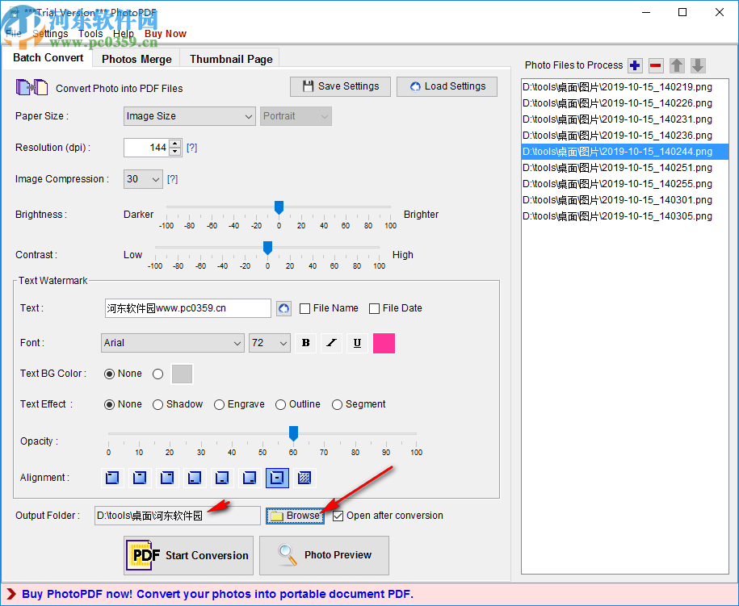The width and height of the screenshot is (739, 606).
Task: Pick a new watermark text color swatch
Action: click(384, 343)
